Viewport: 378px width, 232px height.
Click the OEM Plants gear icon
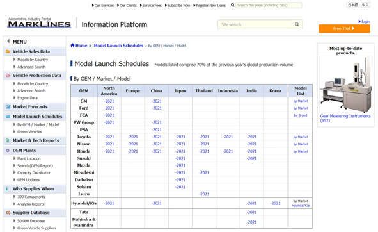(8, 151)
